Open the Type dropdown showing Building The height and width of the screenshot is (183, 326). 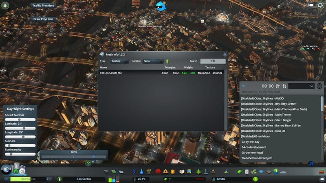tap(119, 61)
